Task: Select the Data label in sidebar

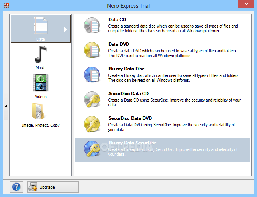Action: point(41,39)
